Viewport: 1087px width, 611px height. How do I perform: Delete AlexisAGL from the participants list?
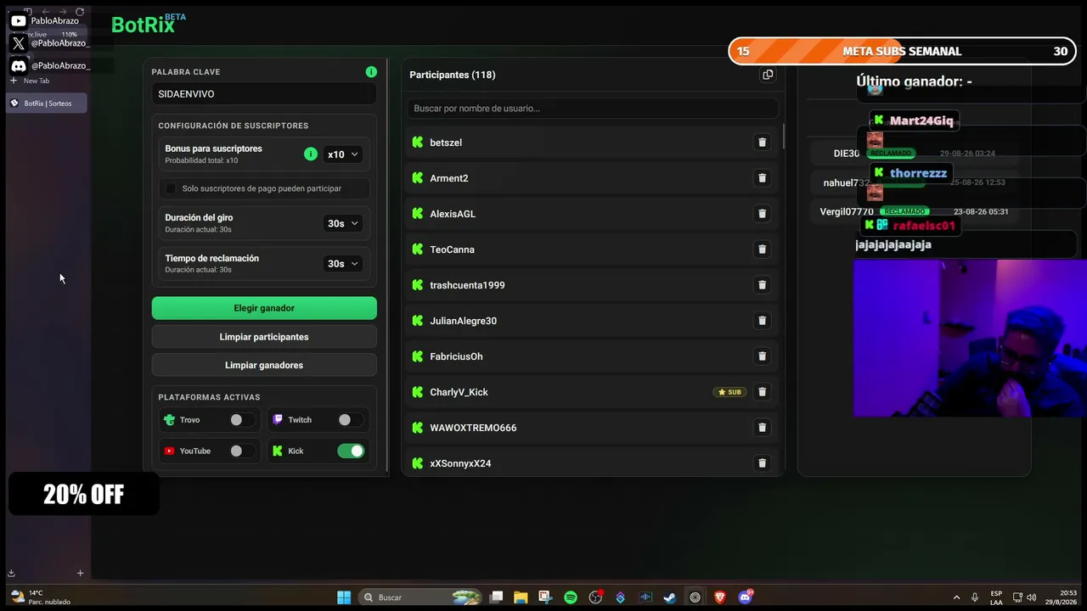[x=762, y=214]
